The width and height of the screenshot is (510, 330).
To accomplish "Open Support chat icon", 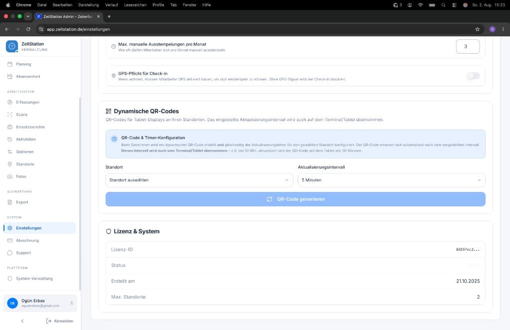I will [10, 253].
